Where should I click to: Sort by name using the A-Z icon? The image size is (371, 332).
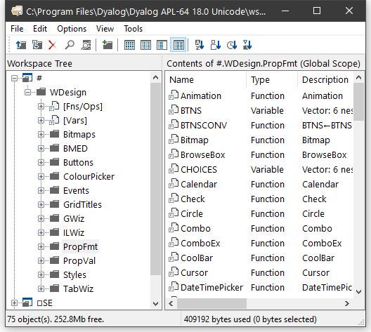pyautogui.click(x=200, y=45)
